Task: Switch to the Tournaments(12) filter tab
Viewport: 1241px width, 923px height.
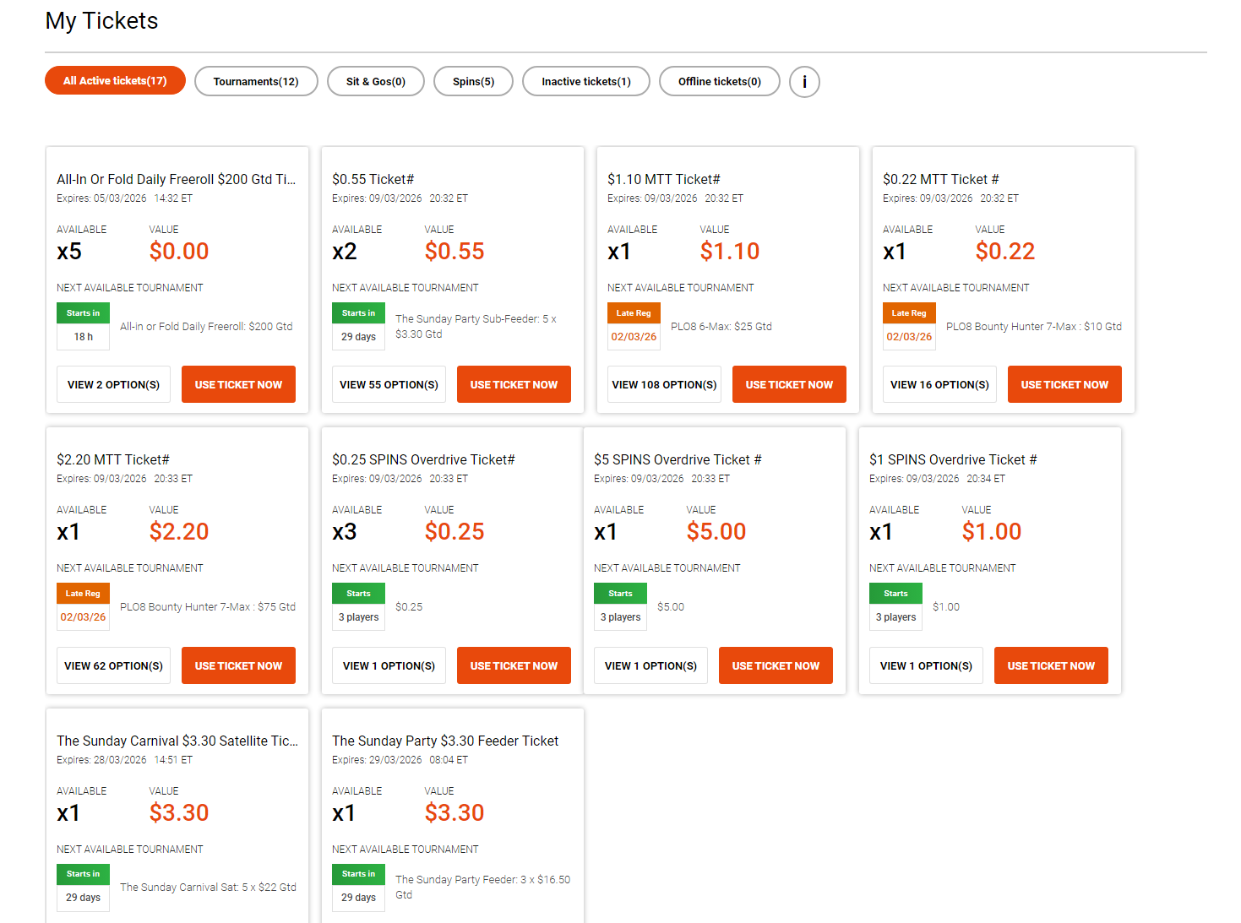Action: pyautogui.click(x=256, y=82)
